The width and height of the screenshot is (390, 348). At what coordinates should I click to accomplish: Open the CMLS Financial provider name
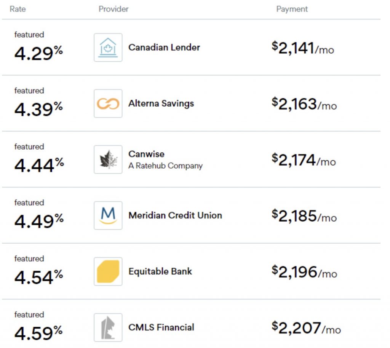pos(161,327)
